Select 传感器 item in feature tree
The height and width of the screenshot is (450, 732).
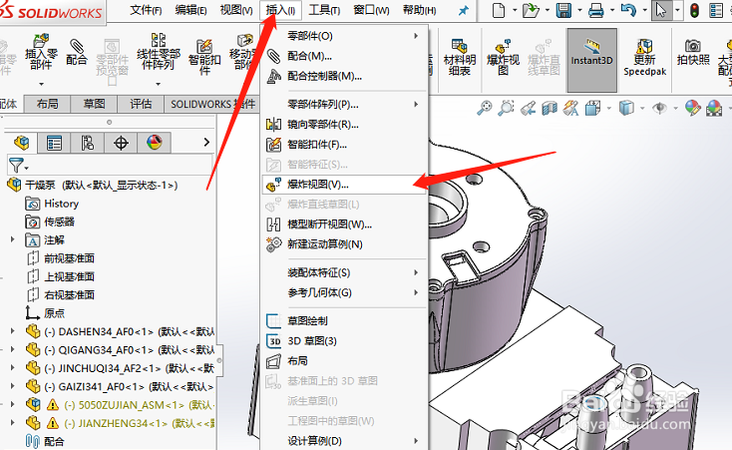click(x=59, y=222)
